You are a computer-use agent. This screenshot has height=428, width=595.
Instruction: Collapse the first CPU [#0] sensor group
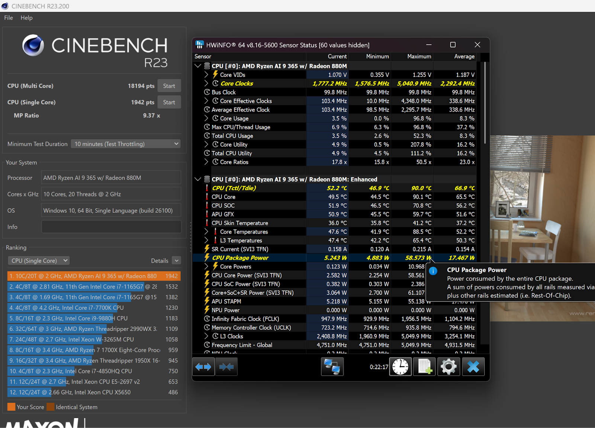pyautogui.click(x=198, y=66)
